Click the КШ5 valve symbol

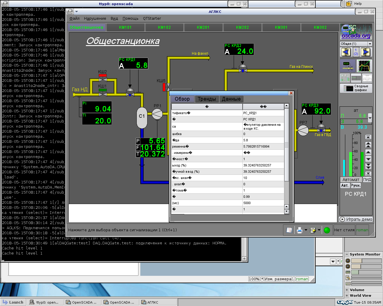click(168, 87)
